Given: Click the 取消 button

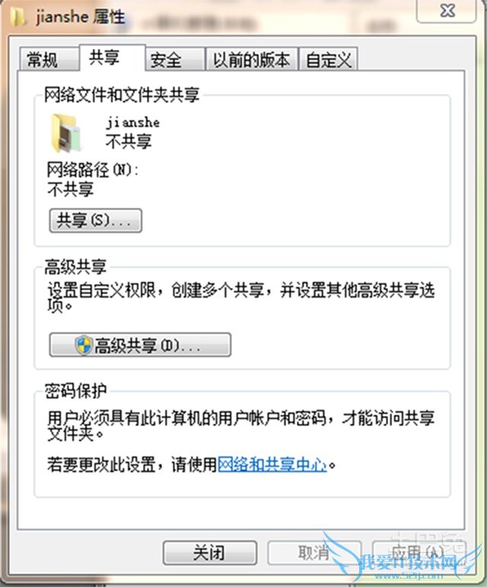Looking at the screenshot, I should point(314,553).
